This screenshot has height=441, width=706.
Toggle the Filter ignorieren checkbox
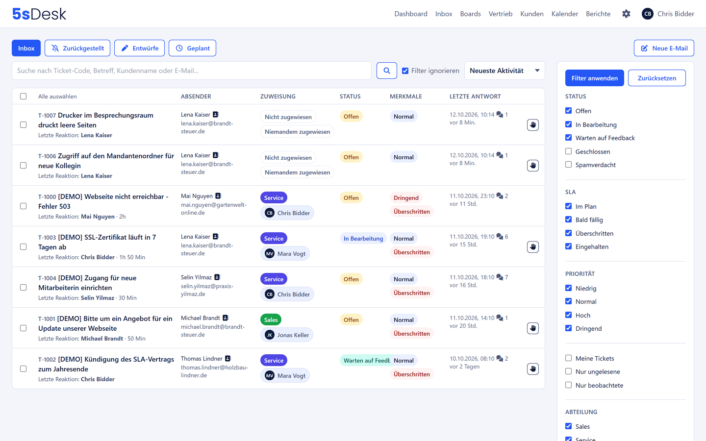(405, 71)
